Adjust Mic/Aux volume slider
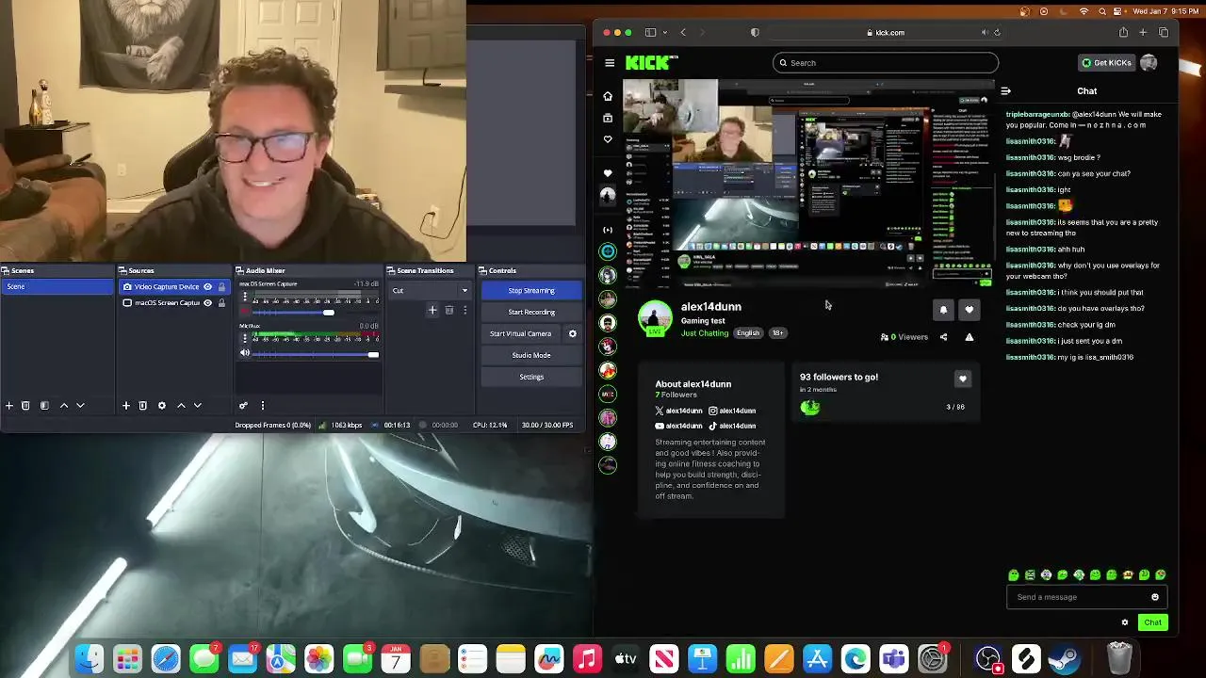The width and height of the screenshot is (1206, 678). (x=316, y=354)
